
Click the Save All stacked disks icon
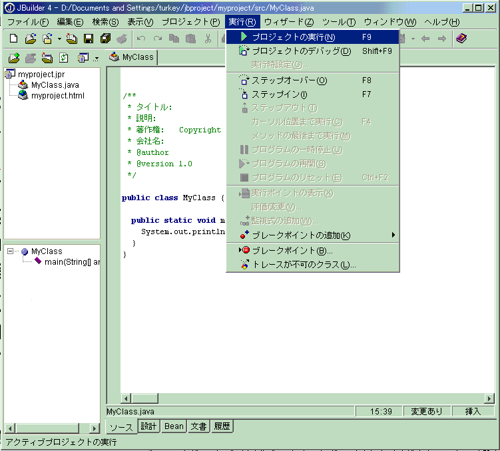tap(105, 39)
